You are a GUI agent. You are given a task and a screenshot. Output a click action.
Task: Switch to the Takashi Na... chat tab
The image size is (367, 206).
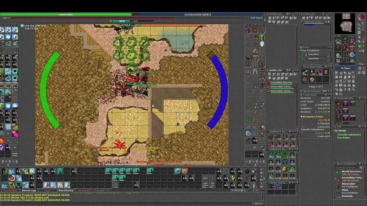(x=102, y=191)
